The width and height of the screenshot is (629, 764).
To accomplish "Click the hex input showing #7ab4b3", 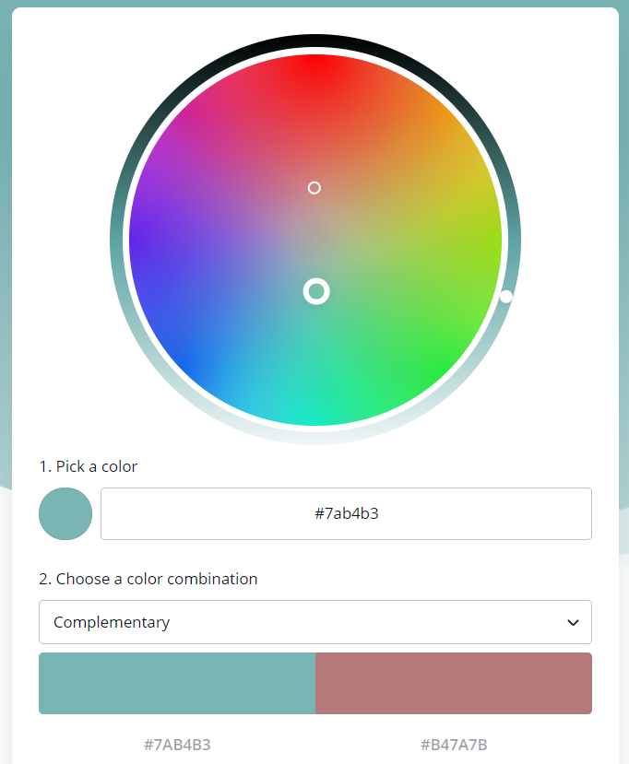I will (346, 513).
